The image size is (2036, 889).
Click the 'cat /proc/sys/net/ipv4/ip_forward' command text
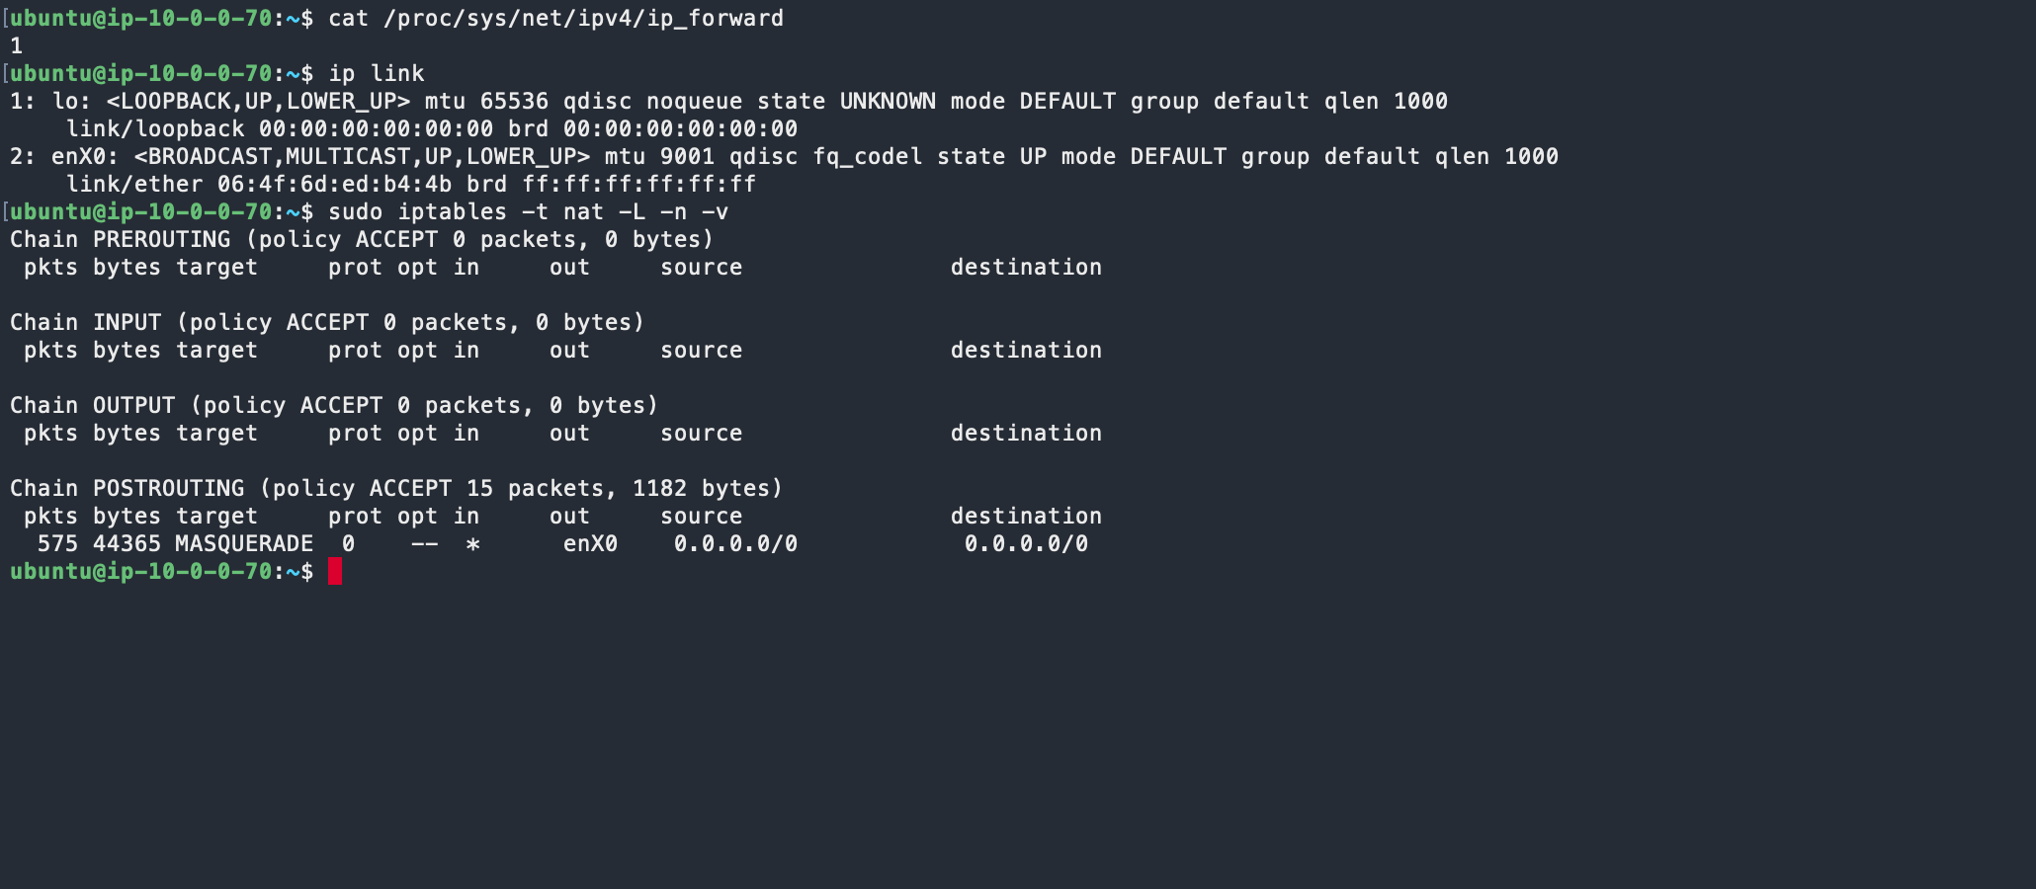click(x=555, y=18)
